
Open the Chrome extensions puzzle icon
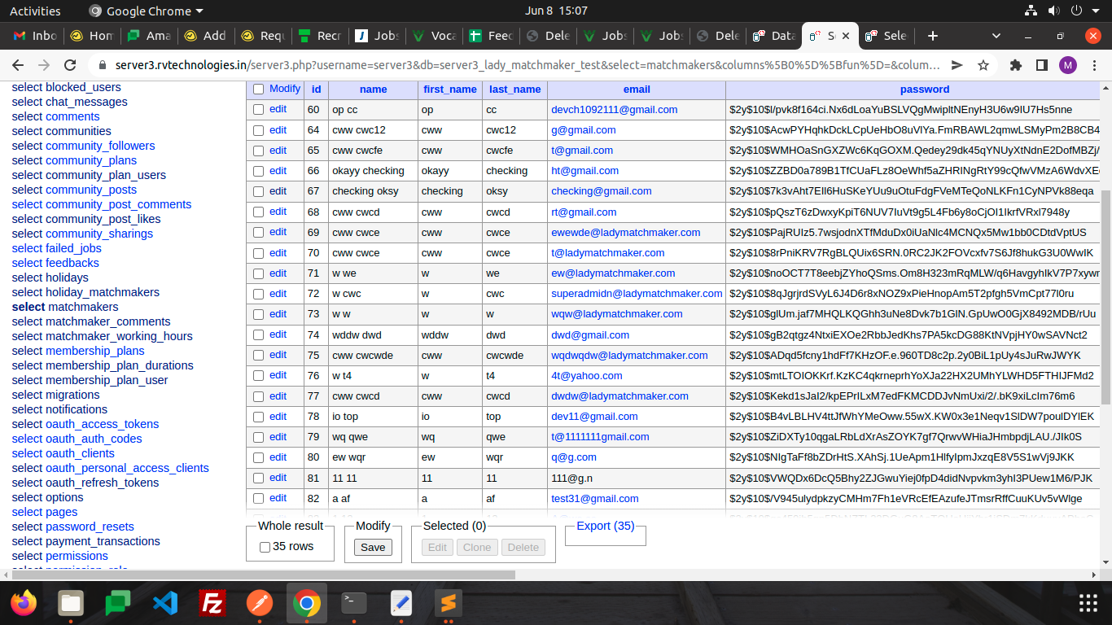pos(1015,65)
